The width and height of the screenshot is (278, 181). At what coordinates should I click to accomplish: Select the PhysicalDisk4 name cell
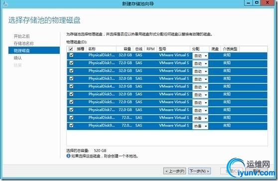[x=102, y=86]
